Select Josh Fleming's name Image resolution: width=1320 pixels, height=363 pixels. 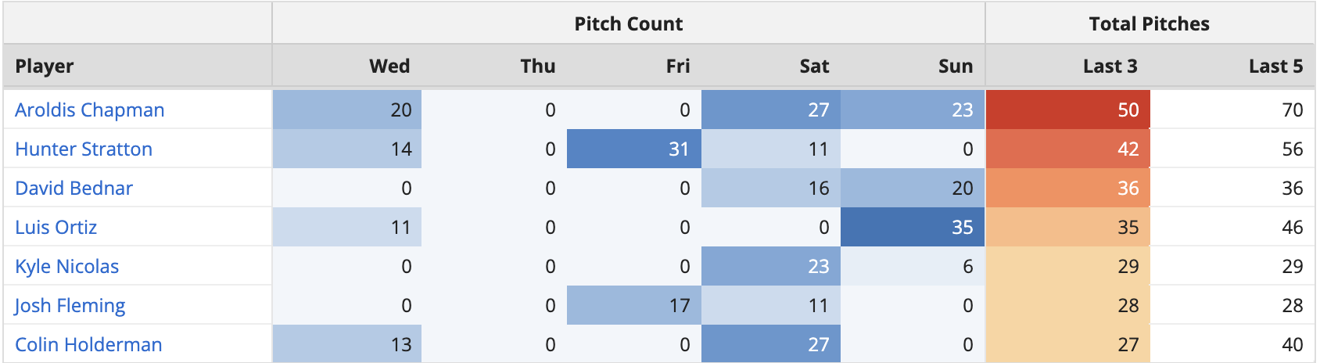pyautogui.click(x=70, y=305)
